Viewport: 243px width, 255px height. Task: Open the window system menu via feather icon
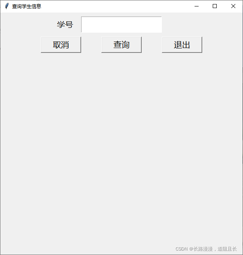pos(7,6)
